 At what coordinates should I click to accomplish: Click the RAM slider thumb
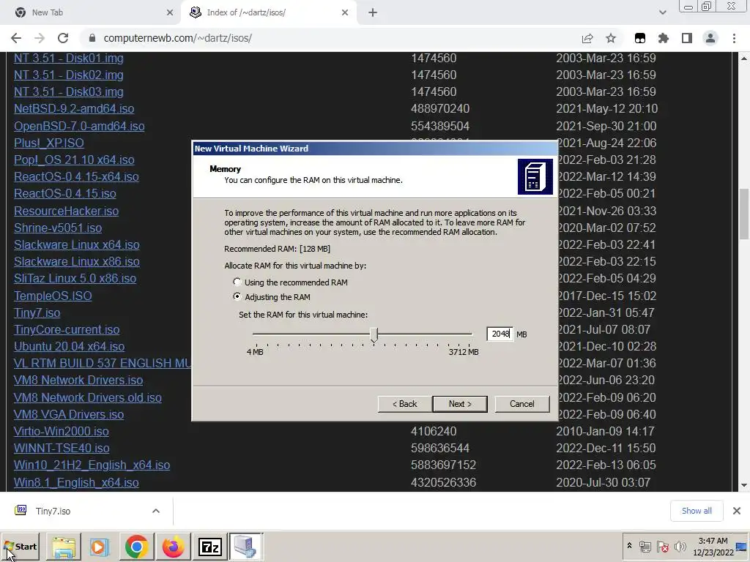(374, 334)
